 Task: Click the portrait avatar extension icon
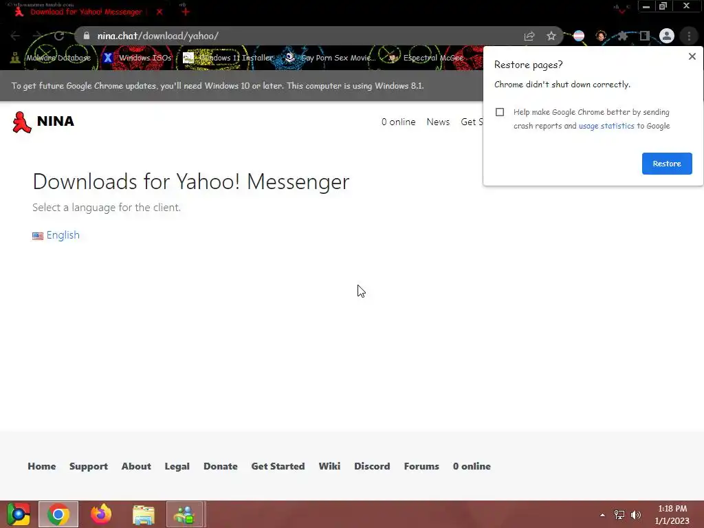click(601, 36)
